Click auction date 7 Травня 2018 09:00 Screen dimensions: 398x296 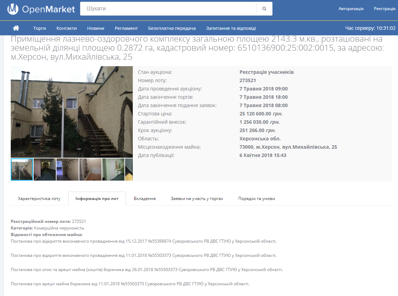coord(263,89)
